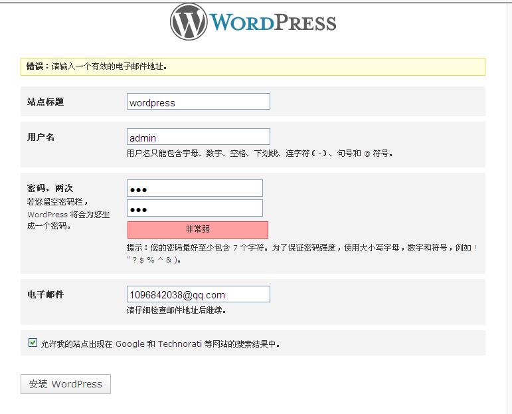The height and width of the screenshot is (414, 512).
Task: Click the username allowed-characters hint text
Action: click(260, 154)
